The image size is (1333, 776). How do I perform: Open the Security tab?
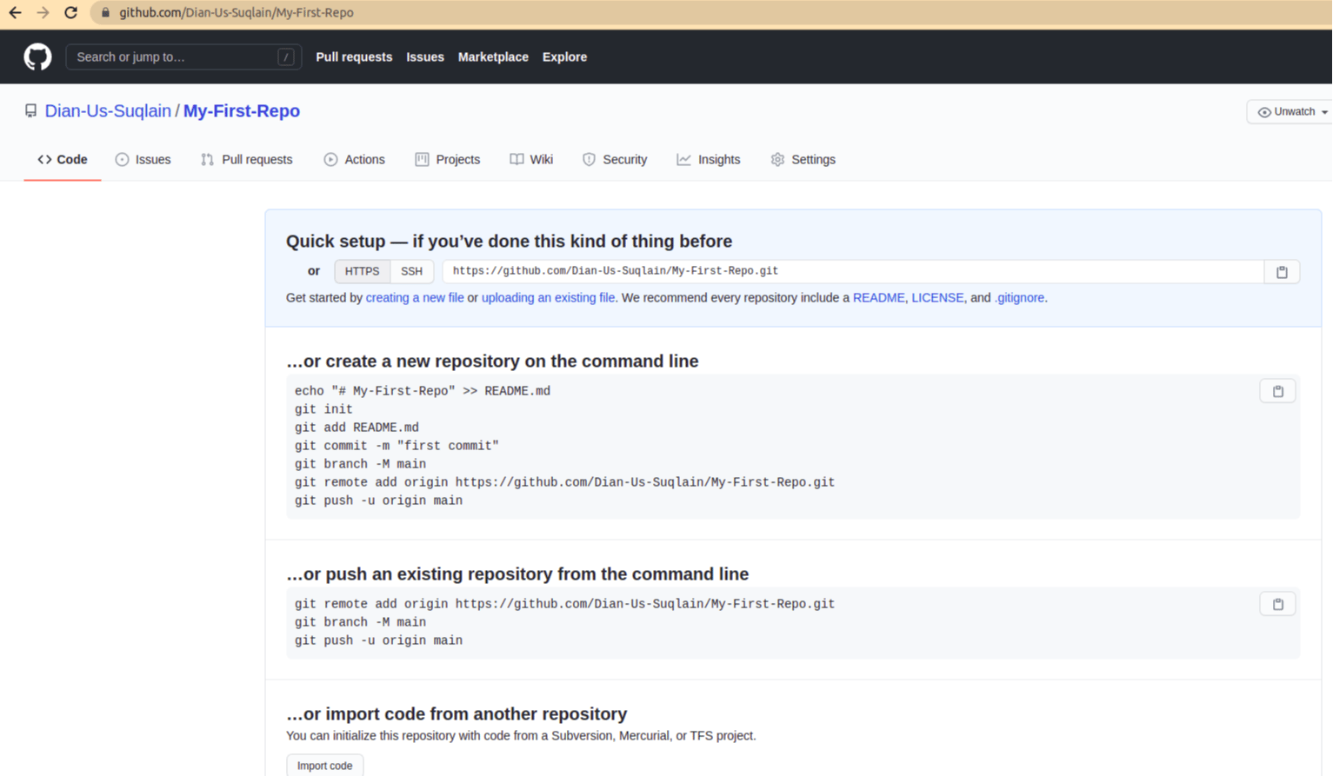pyautogui.click(x=615, y=160)
